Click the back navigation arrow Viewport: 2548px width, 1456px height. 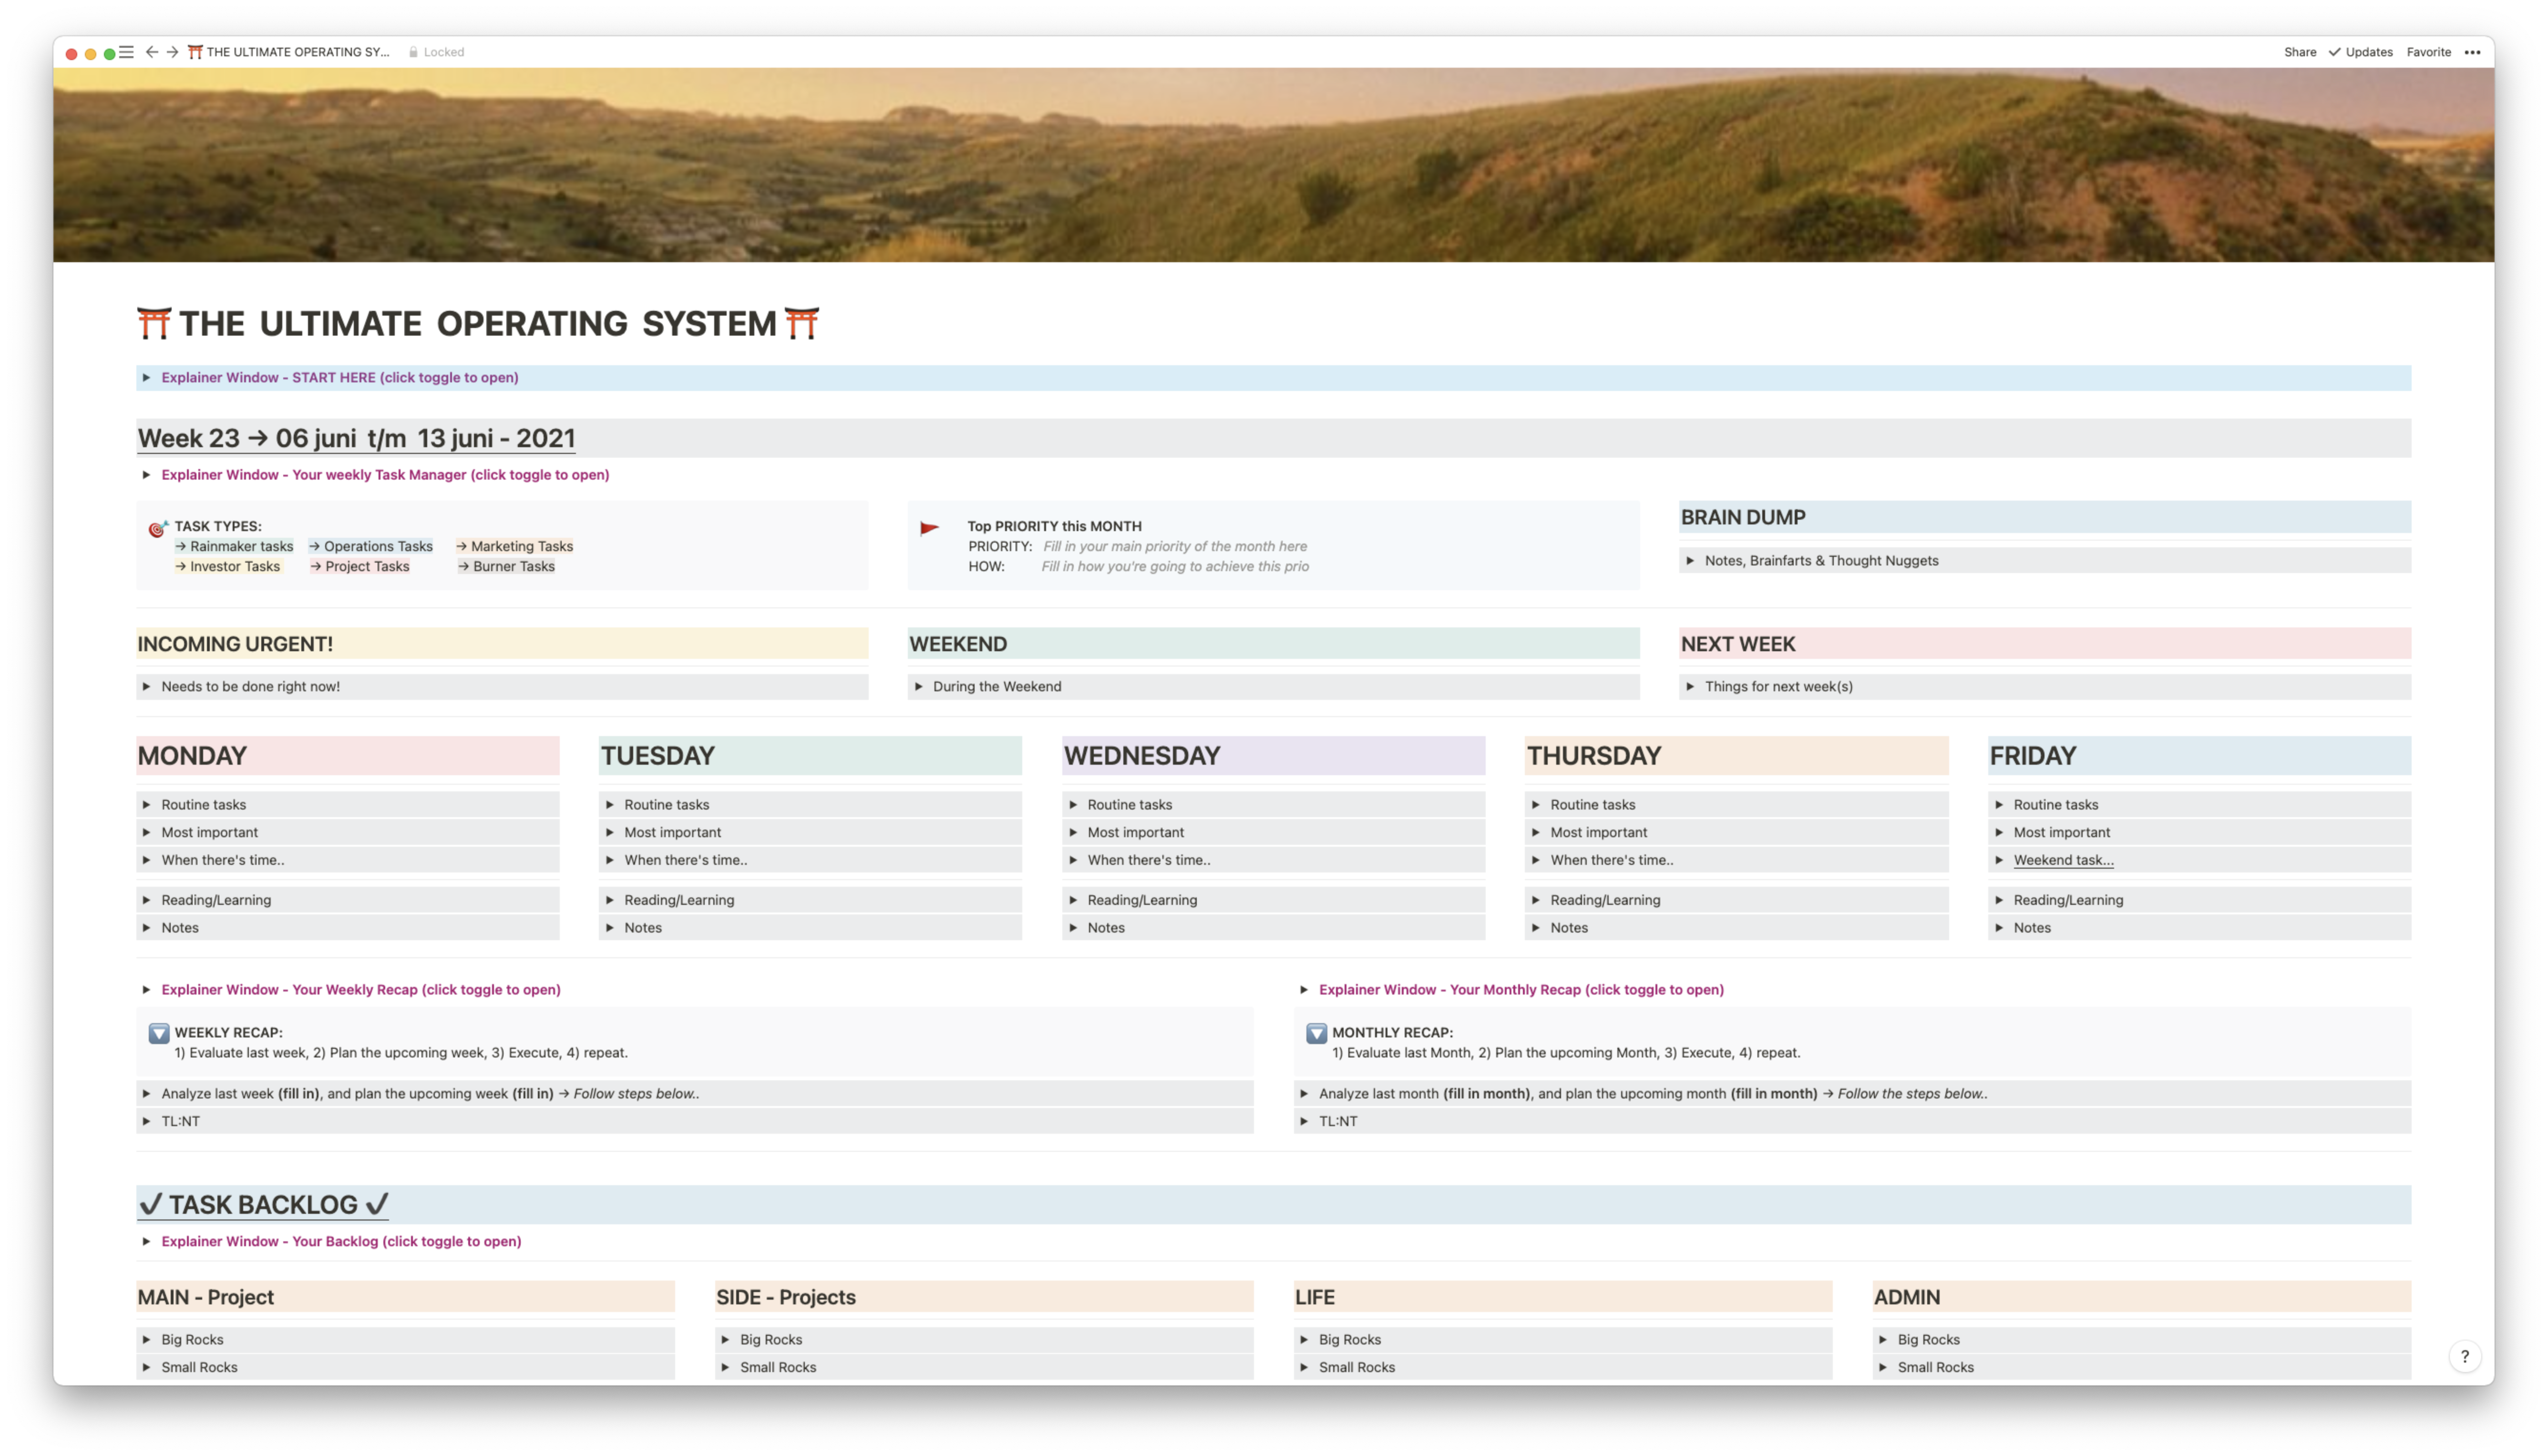151,52
